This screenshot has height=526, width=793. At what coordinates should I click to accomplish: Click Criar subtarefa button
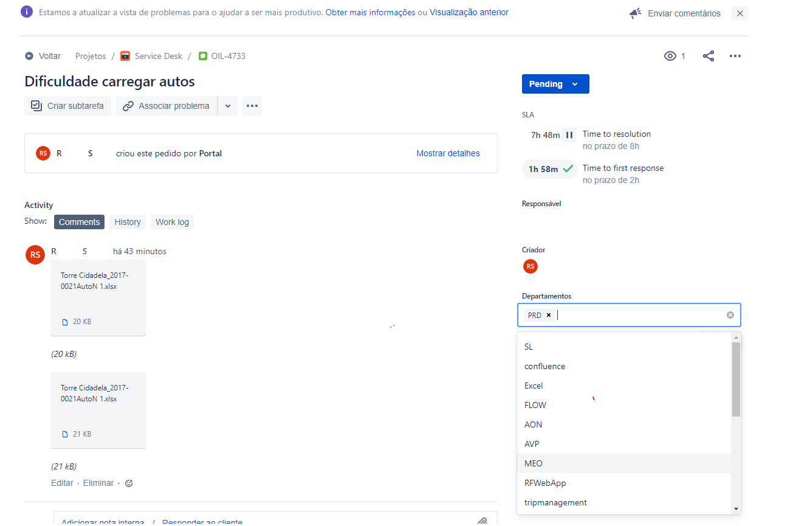click(68, 106)
